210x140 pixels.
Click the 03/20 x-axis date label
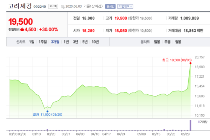[51, 134]
